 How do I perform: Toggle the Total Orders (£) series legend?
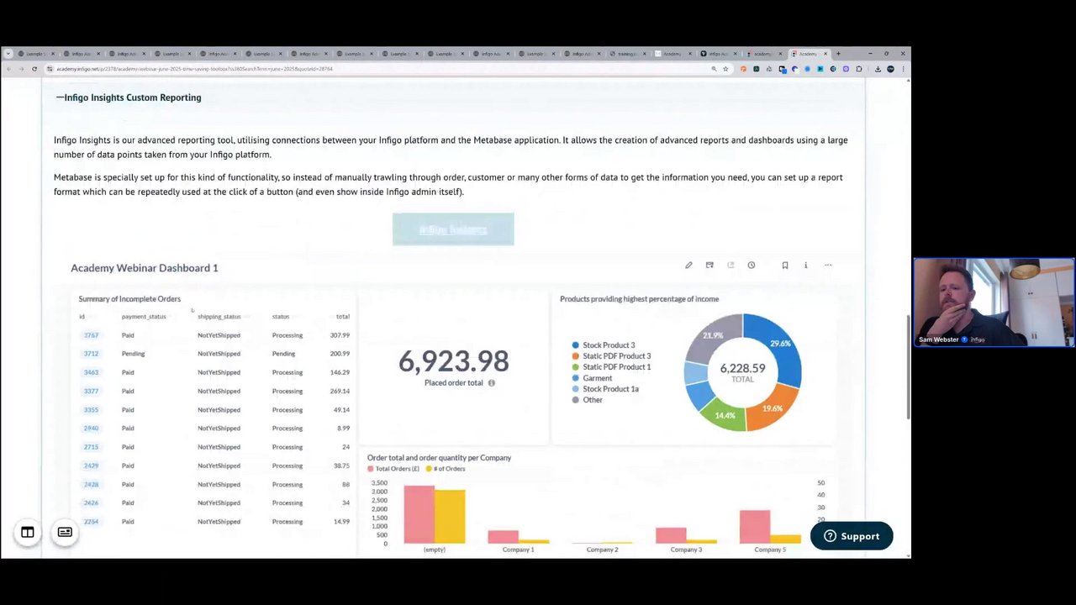coord(393,469)
